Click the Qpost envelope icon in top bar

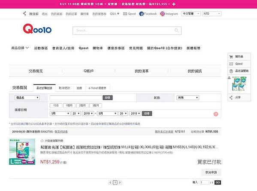[125, 14]
